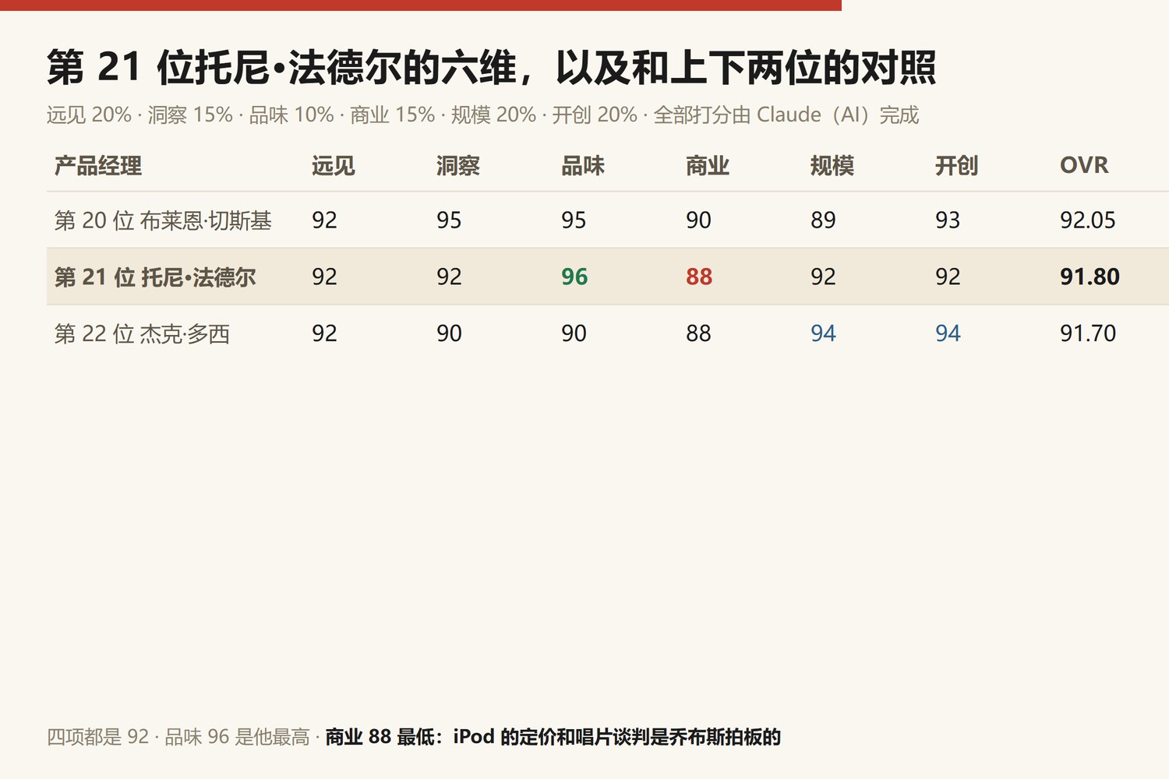Click the subtitle listing weights 远见 20%

point(482,115)
